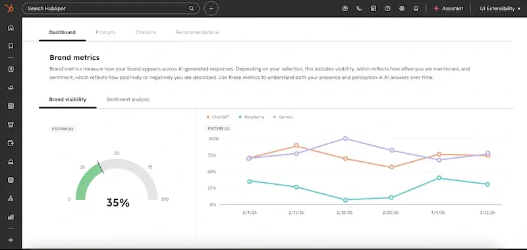Open the Settings gear icon
This screenshot has height=250, width=527.
tap(402, 9)
